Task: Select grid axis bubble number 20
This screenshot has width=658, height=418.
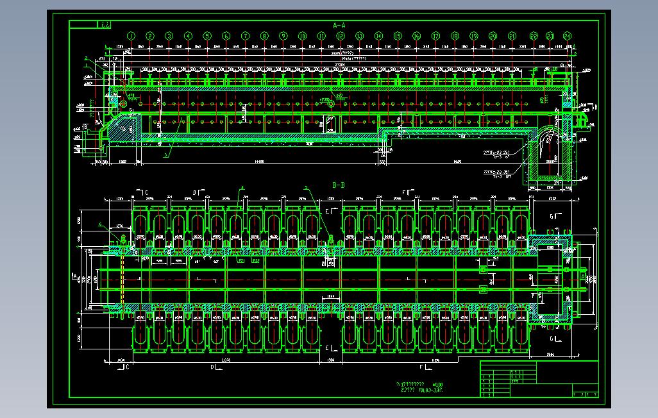Action: (493, 36)
